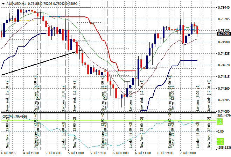
Task: Click the 0.74050 price axis label
Action: pos(224,112)
